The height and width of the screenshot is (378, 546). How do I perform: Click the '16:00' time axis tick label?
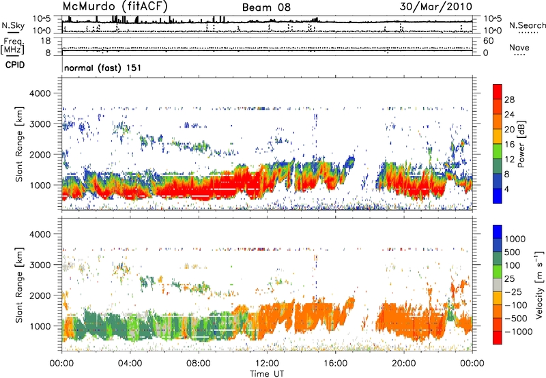pos(335,364)
